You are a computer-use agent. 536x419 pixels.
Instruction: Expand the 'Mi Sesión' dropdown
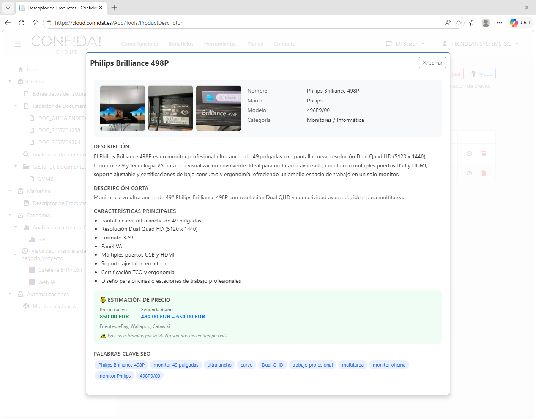point(405,44)
